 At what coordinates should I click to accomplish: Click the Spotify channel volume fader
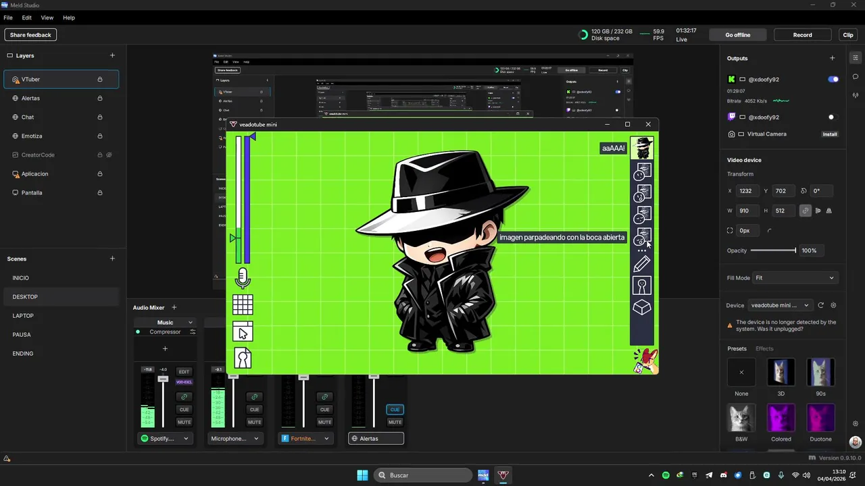[163, 379]
